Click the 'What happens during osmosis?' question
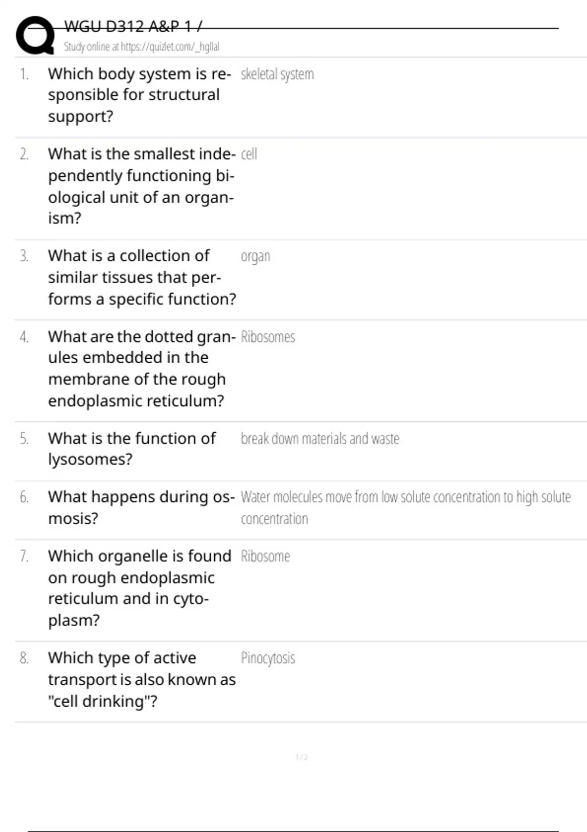 coord(141,508)
